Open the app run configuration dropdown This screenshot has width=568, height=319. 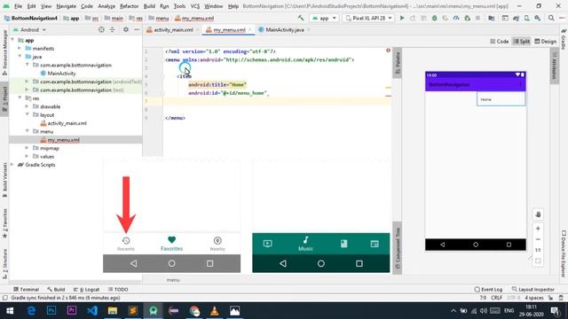coord(324,18)
